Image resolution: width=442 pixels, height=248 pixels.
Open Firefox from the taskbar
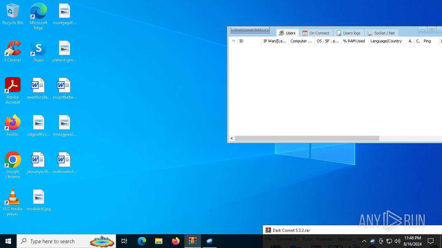pyautogui.click(x=176, y=241)
